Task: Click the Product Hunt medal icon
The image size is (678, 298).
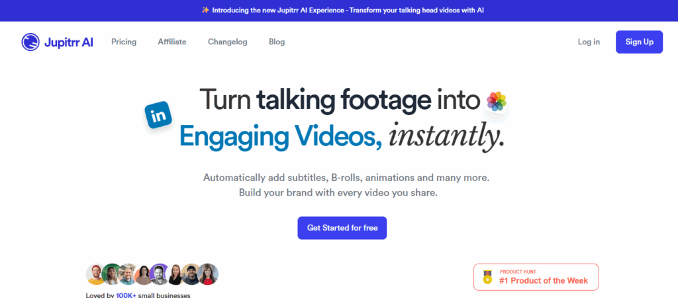Action: (487, 277)
